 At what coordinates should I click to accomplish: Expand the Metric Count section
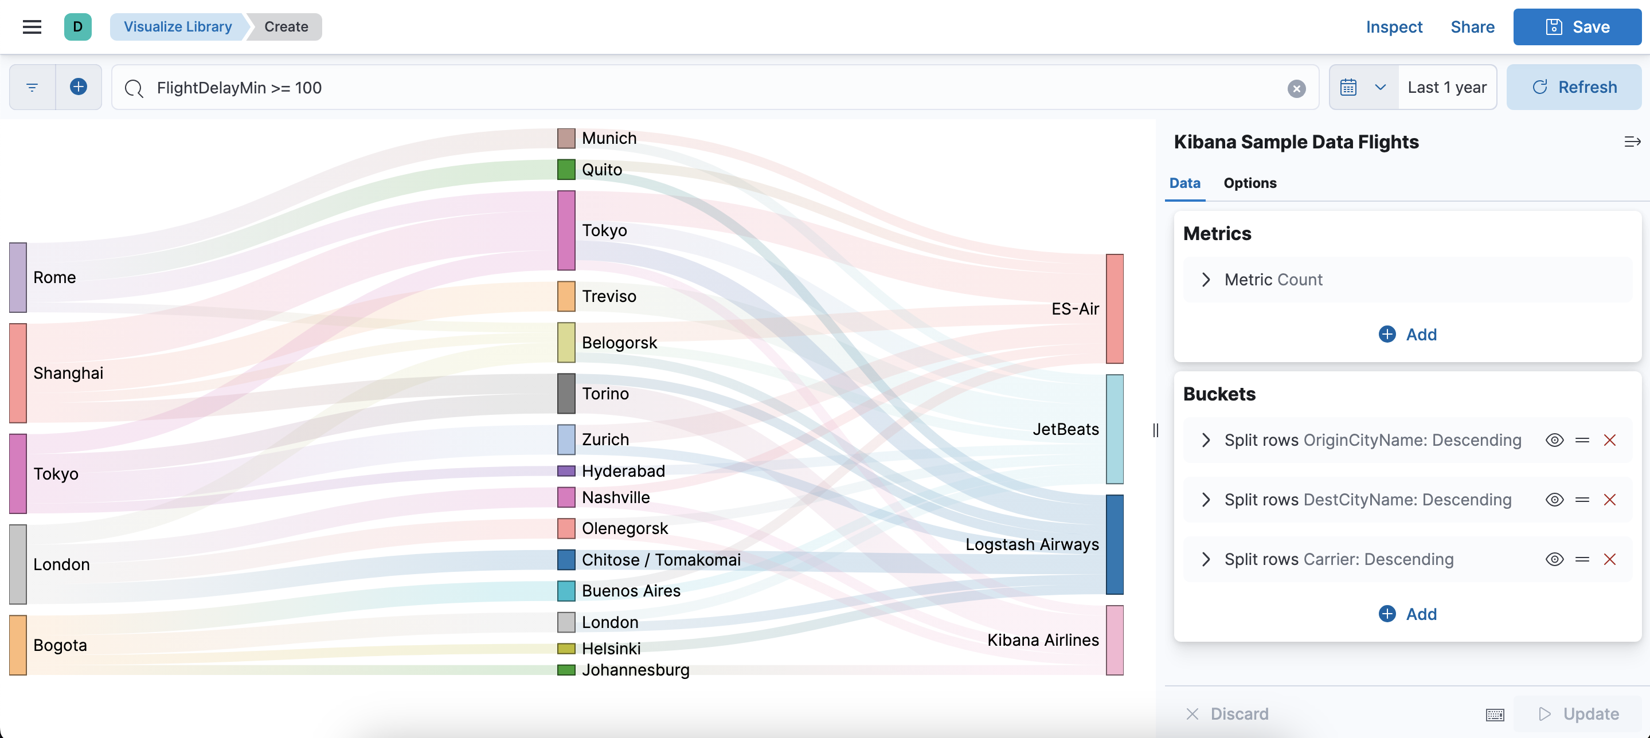coord(1206,280)
